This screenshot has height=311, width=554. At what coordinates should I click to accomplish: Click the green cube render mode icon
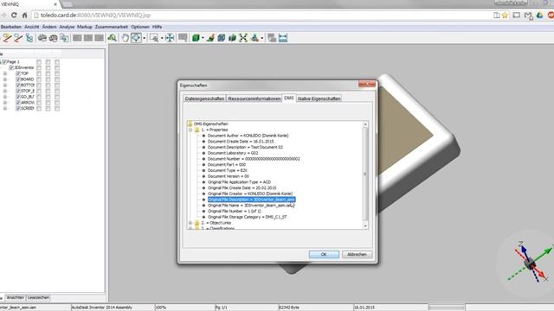(x=196, y=38)
